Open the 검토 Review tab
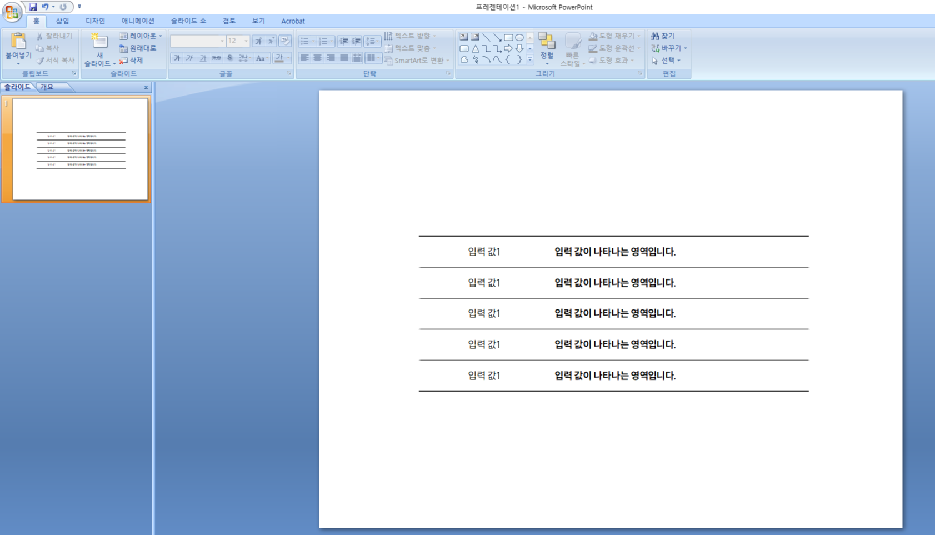935x535 pixels. coord(229,21)
